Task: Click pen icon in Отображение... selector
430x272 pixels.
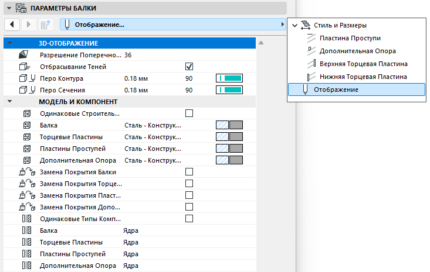Action: (67, 25)
